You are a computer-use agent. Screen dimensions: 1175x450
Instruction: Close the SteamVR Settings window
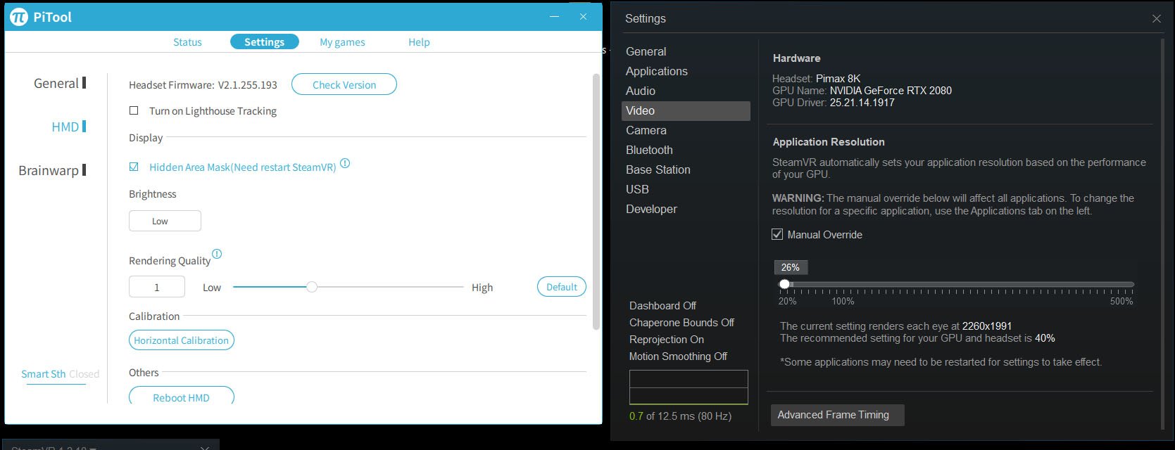click(1157, 19)
